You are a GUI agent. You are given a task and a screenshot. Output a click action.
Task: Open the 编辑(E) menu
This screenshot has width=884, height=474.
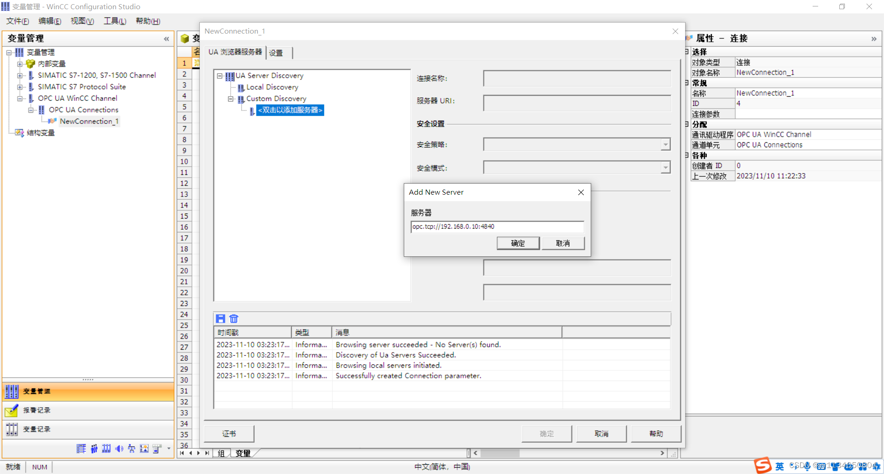[50, 21]
